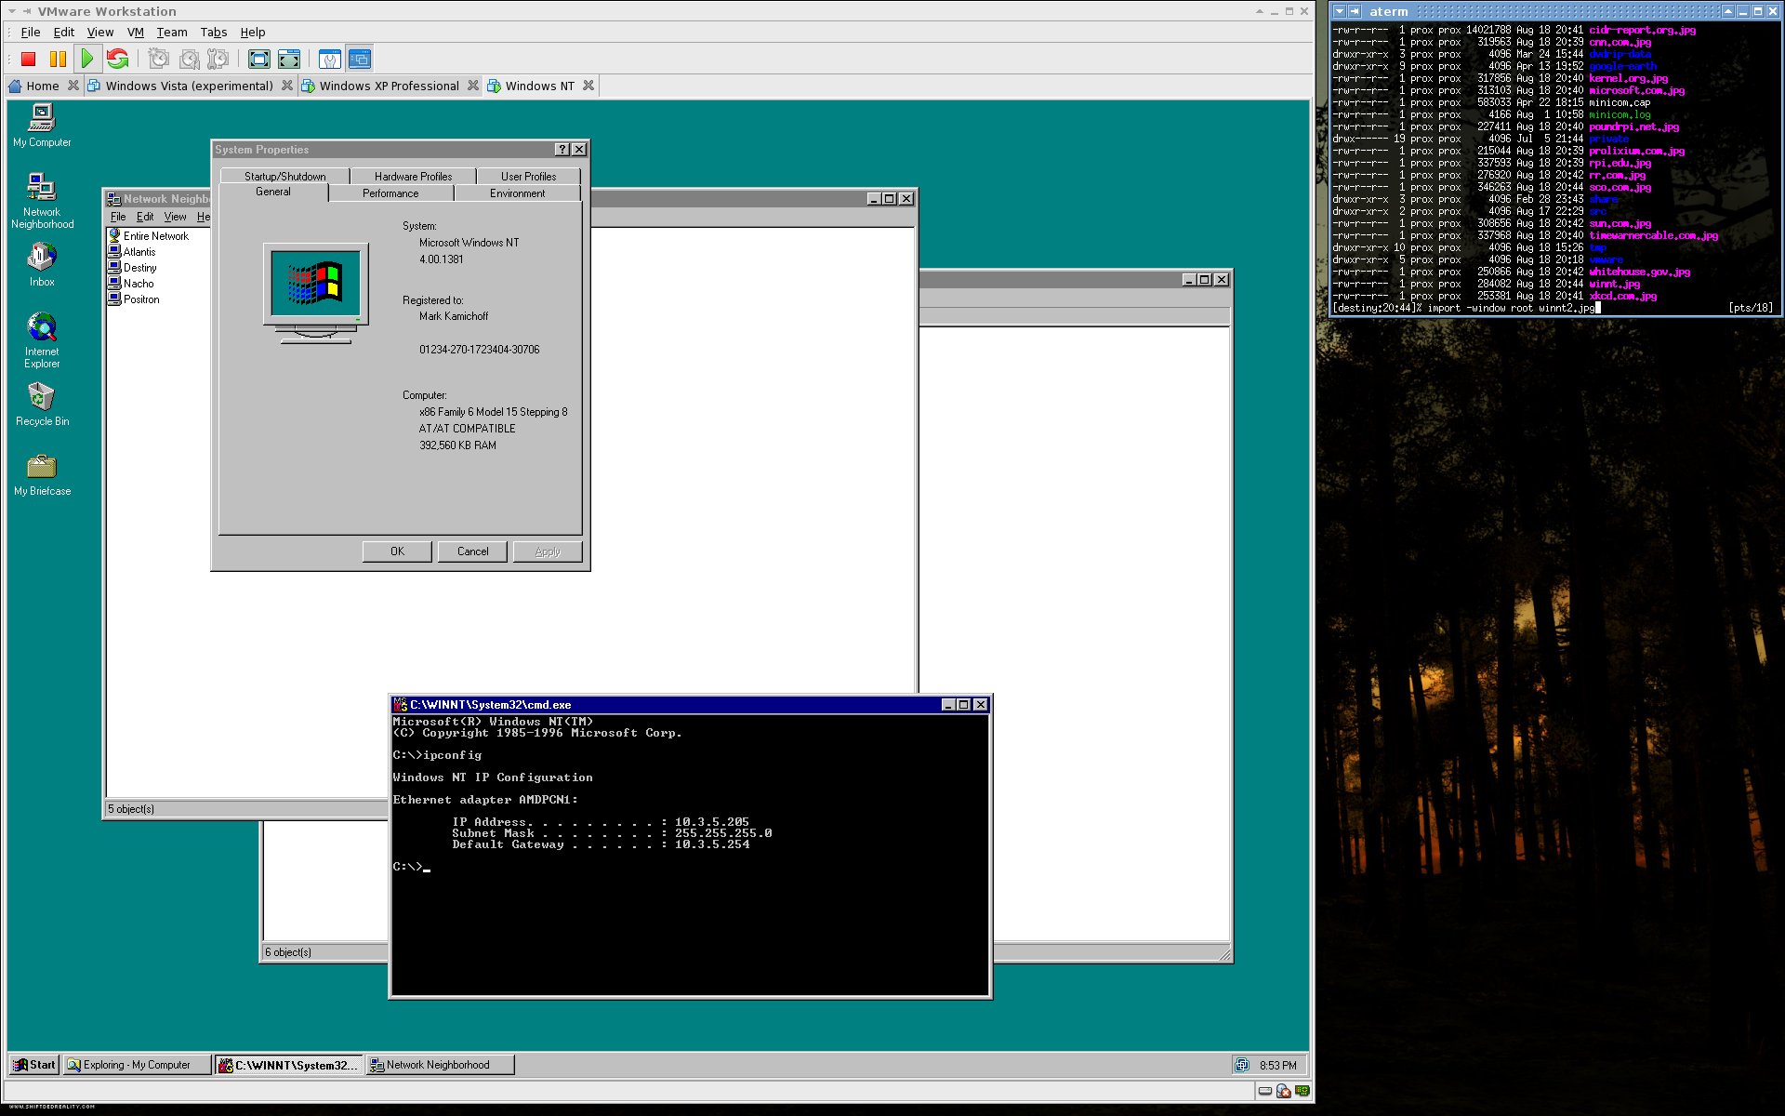The height and width of the screenshot is (1116, 1785).
Task: Select the General tab in System Properties
Action: (x=273, y=192)
